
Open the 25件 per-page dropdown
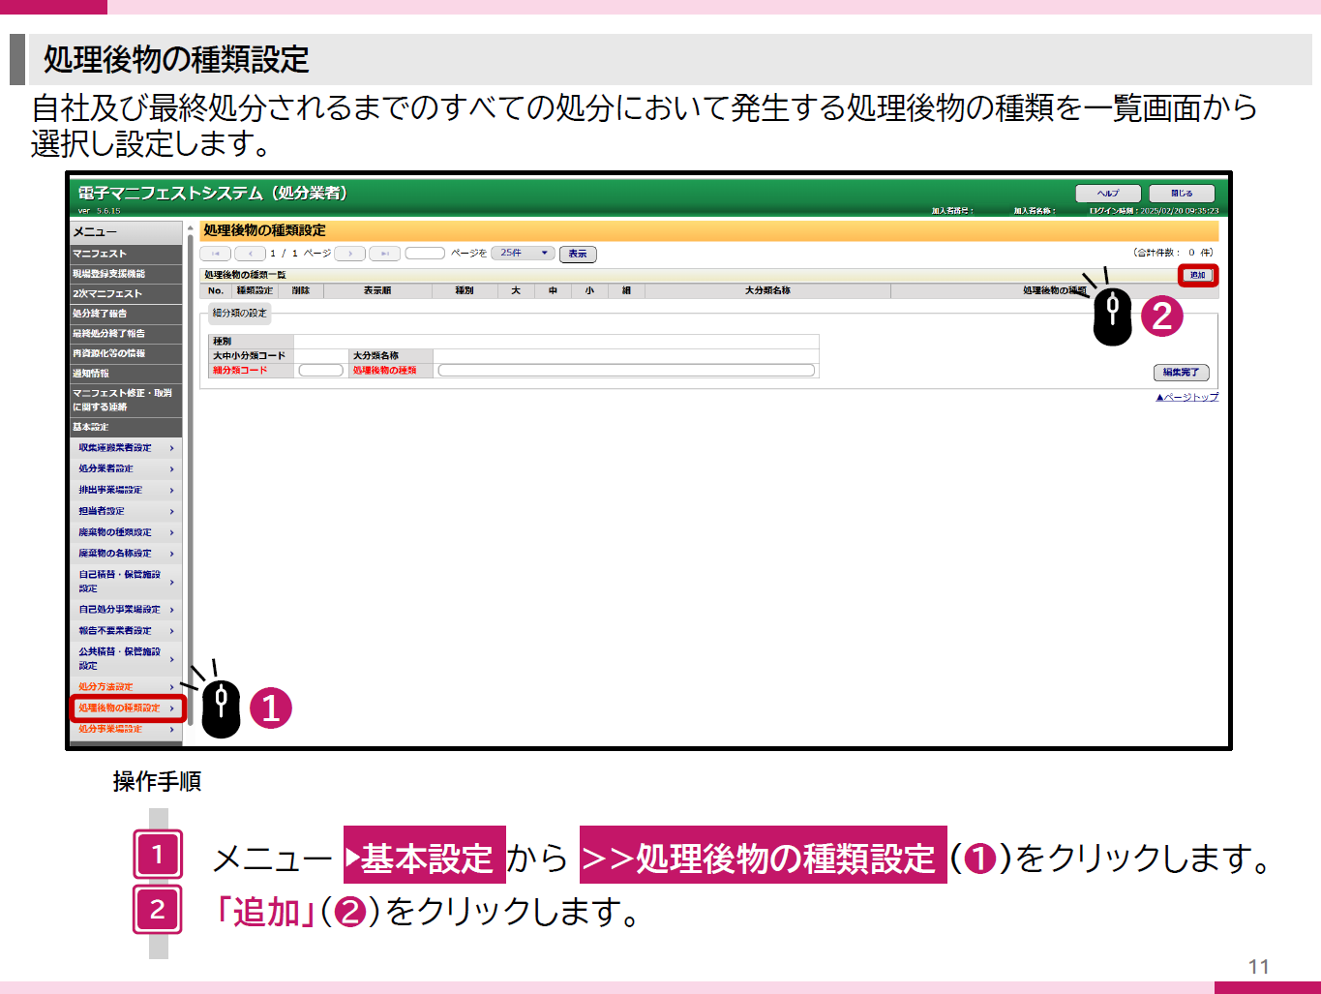tap(524, 253)
